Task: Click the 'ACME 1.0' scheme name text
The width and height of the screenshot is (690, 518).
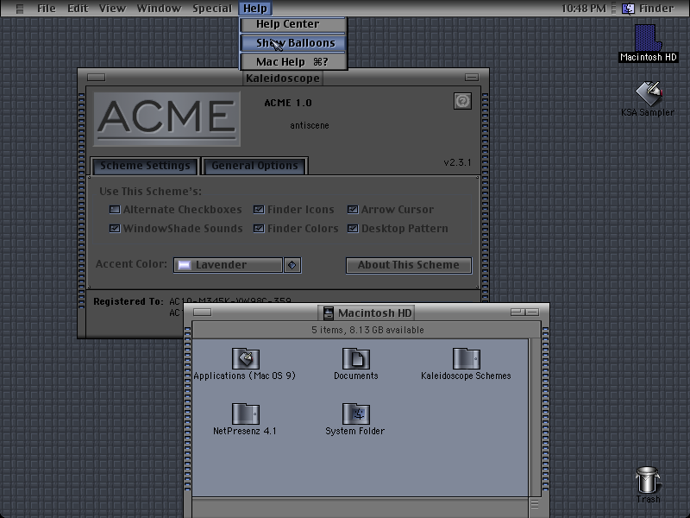Action: [288, 103]
